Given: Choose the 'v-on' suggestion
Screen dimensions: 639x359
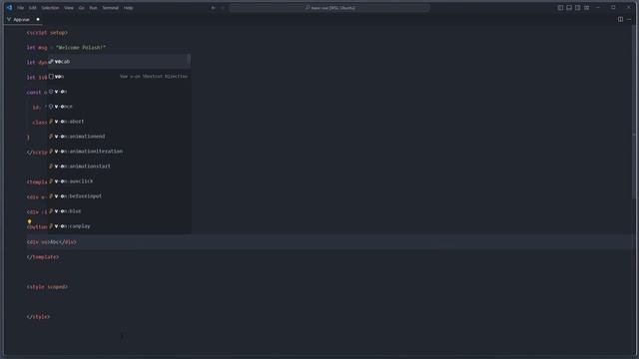Looking at the screenshot, I should point(119,92).
